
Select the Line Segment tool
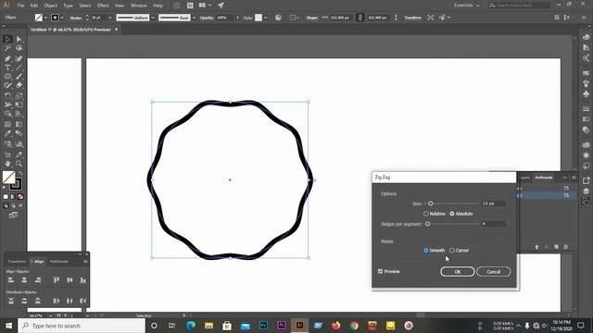click(19, 68)
